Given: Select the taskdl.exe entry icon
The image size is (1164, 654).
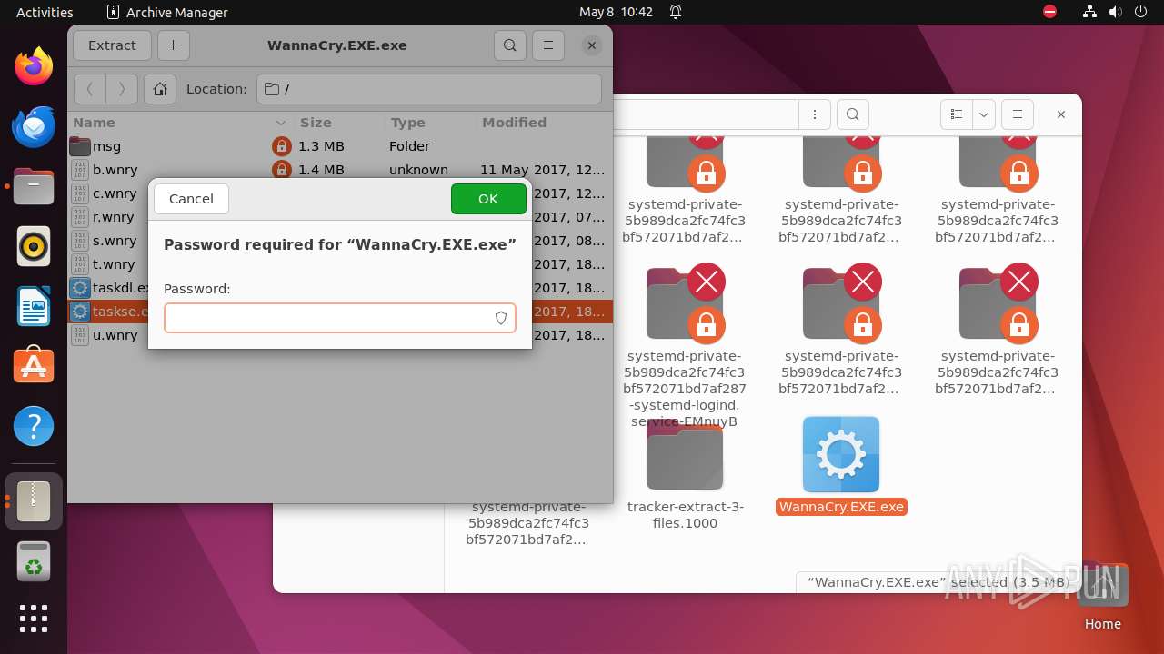Looking at the screenshot, I should (80, 288).
